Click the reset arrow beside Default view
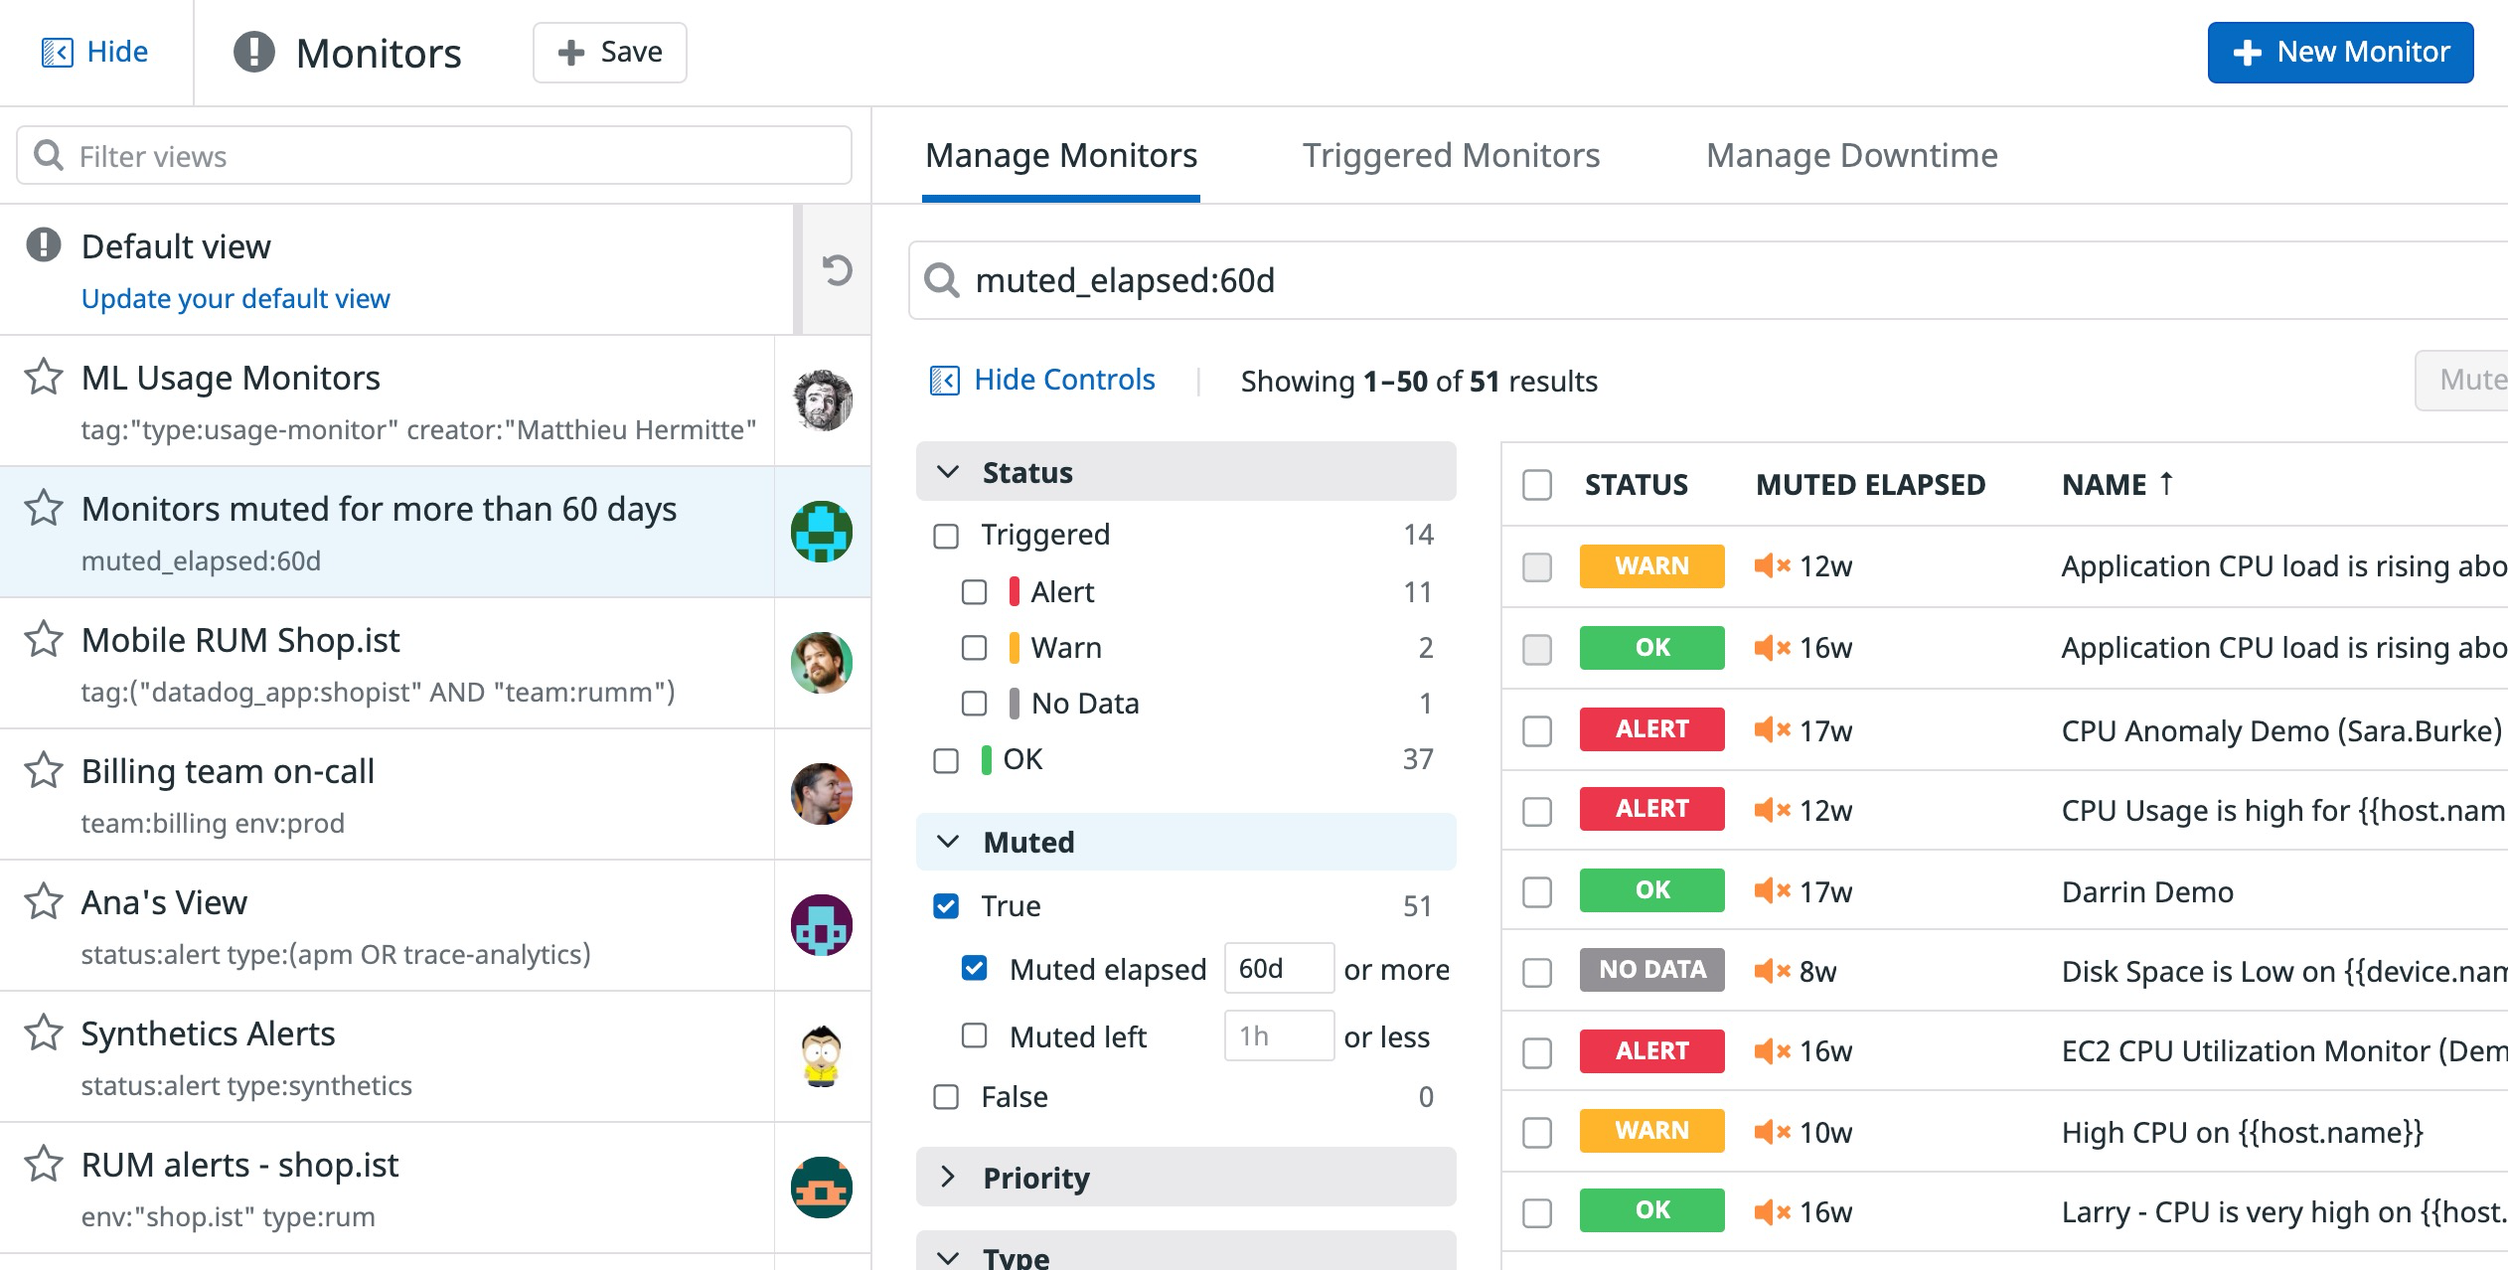The height and width of the screenshot is (1270, 2508). (x=837, y=270)
